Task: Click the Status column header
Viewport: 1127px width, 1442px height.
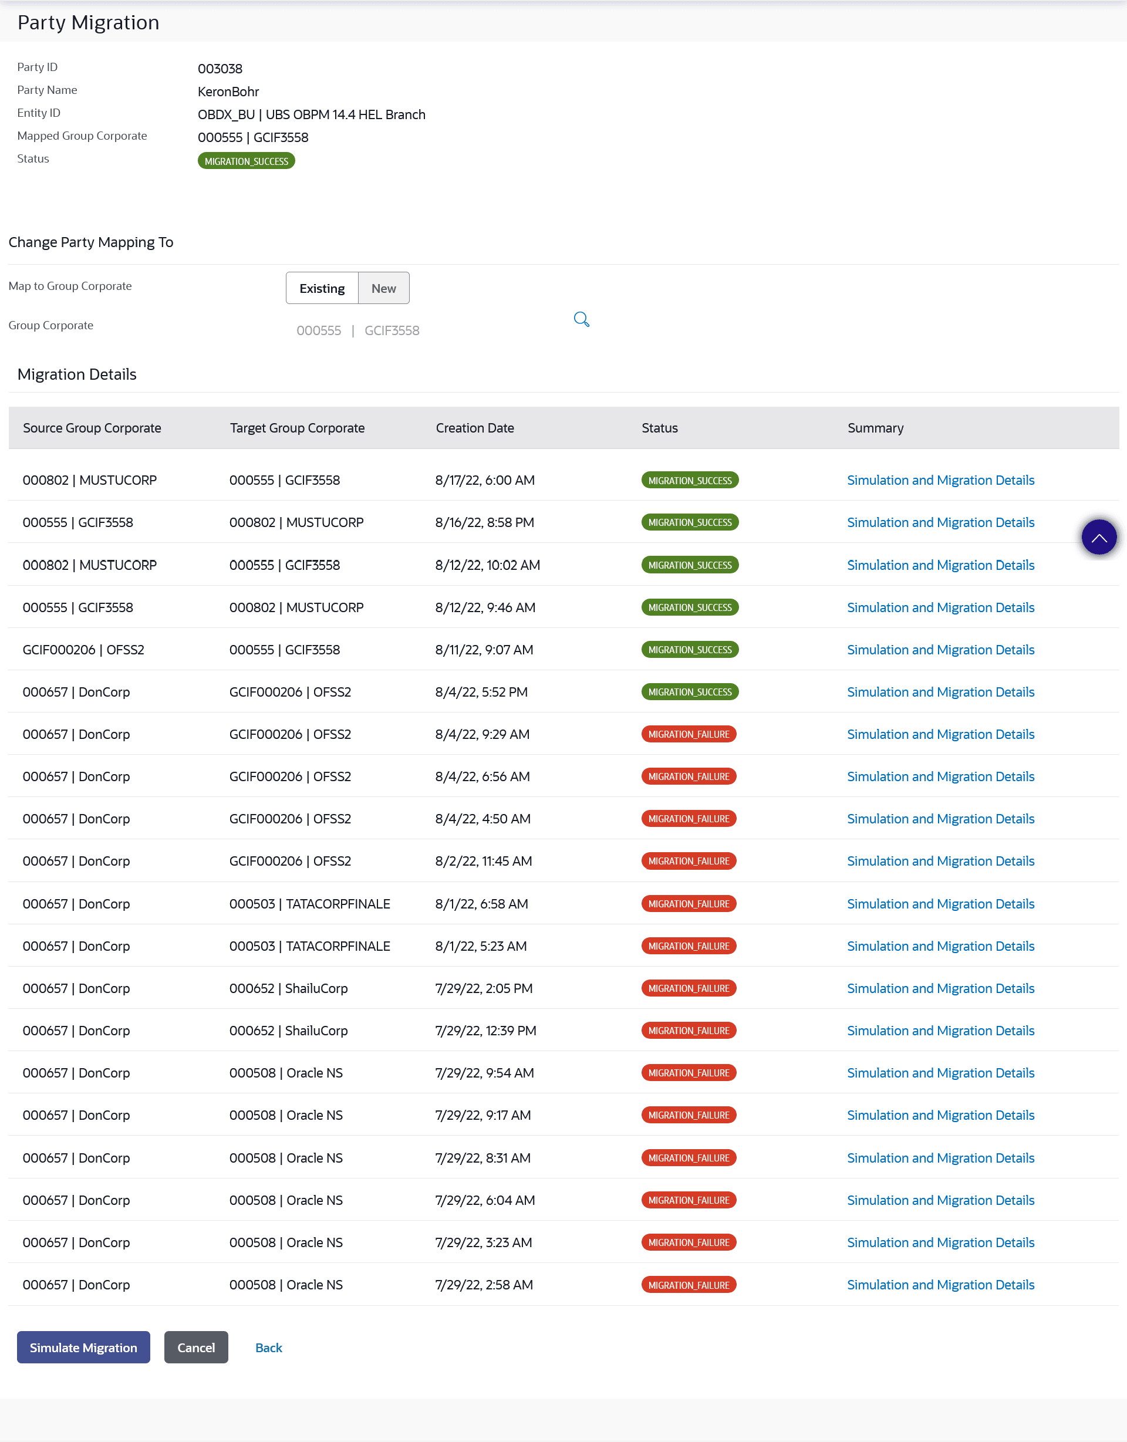Action: pyautogui.click(x=659, y=428)
